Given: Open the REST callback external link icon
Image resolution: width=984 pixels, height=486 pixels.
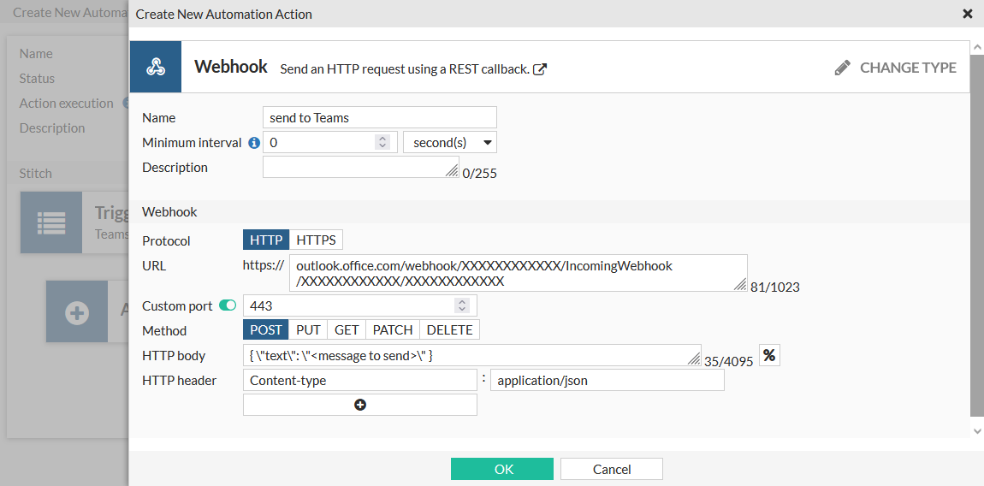Looking at the screenshot, I should coord(540,68).
